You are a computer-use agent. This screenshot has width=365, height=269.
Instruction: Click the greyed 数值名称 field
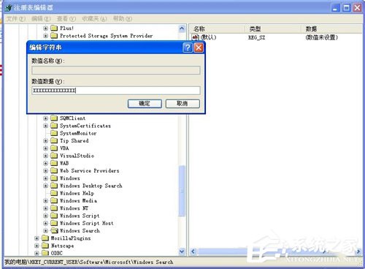point(116,70)
